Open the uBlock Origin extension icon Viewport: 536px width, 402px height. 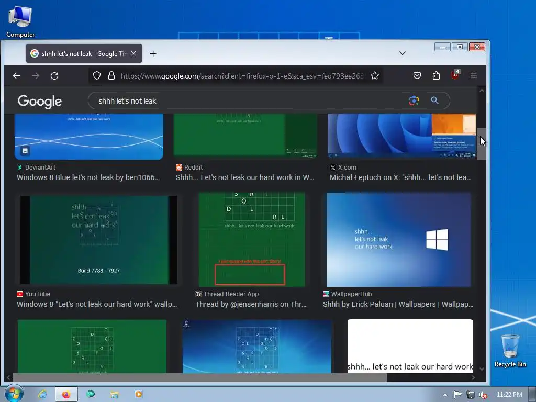455,74
